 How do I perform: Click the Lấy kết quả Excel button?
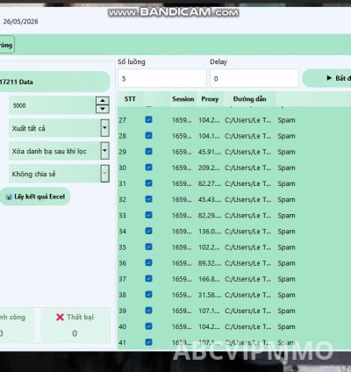35,197
